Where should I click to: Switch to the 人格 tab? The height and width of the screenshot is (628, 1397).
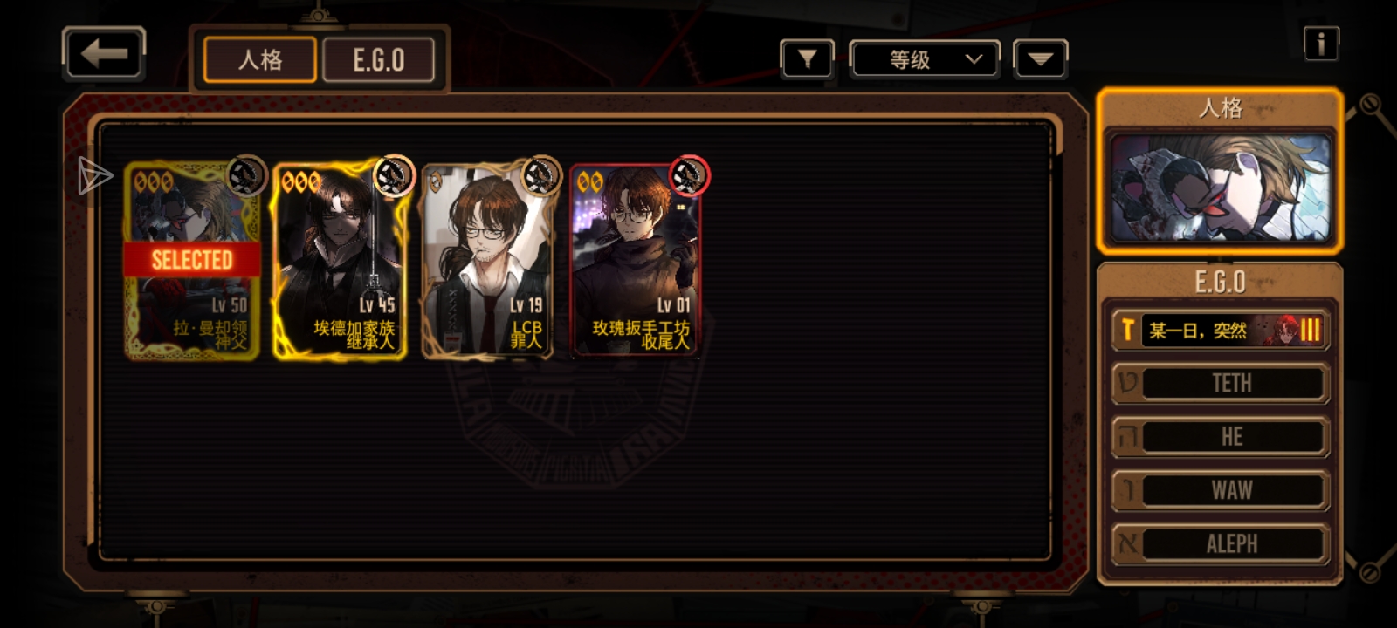click(x=260, y=59)
